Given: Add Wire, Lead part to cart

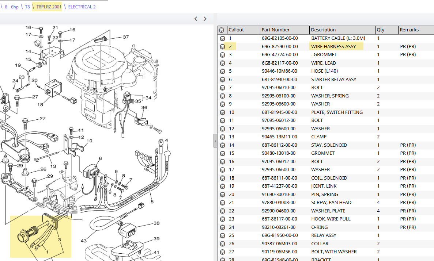Looking at the screenshot, I should point(222,63).
